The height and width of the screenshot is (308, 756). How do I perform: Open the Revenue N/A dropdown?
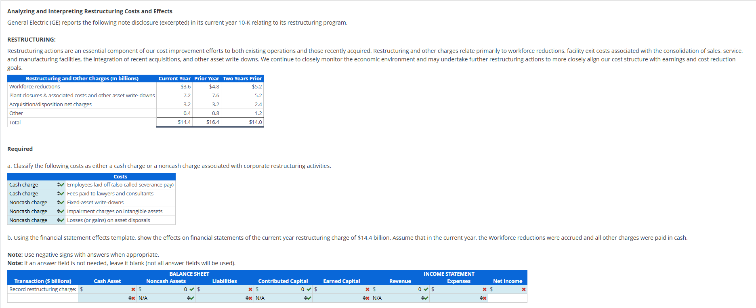click(x=400, y=298)
